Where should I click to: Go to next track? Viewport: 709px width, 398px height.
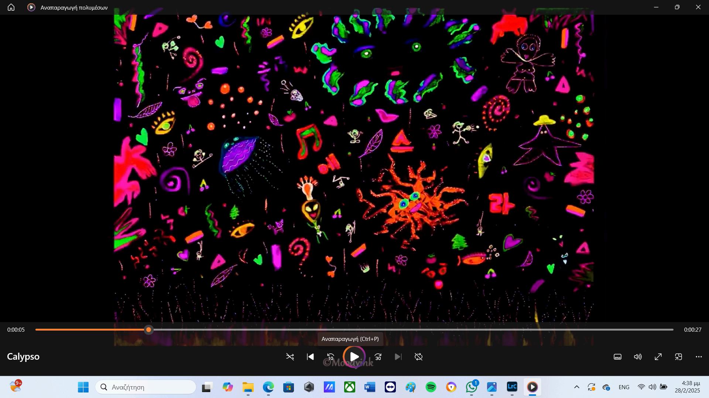(398, 357)
